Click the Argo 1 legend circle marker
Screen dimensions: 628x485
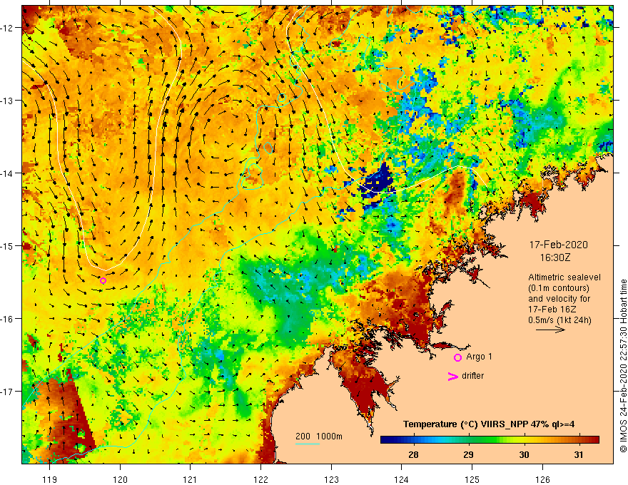click(x=457, y=357)
